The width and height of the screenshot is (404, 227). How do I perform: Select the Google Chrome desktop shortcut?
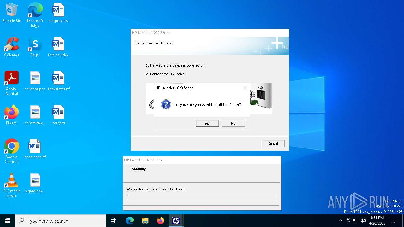click(12, 151)
